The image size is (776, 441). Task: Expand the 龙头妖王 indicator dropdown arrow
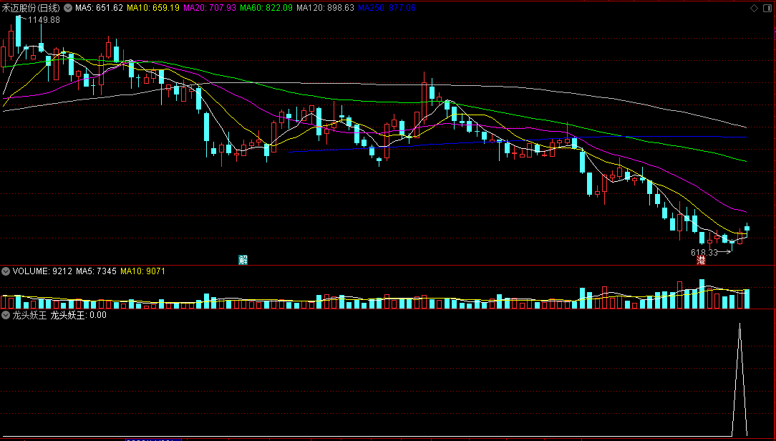[x=6, y=315]
